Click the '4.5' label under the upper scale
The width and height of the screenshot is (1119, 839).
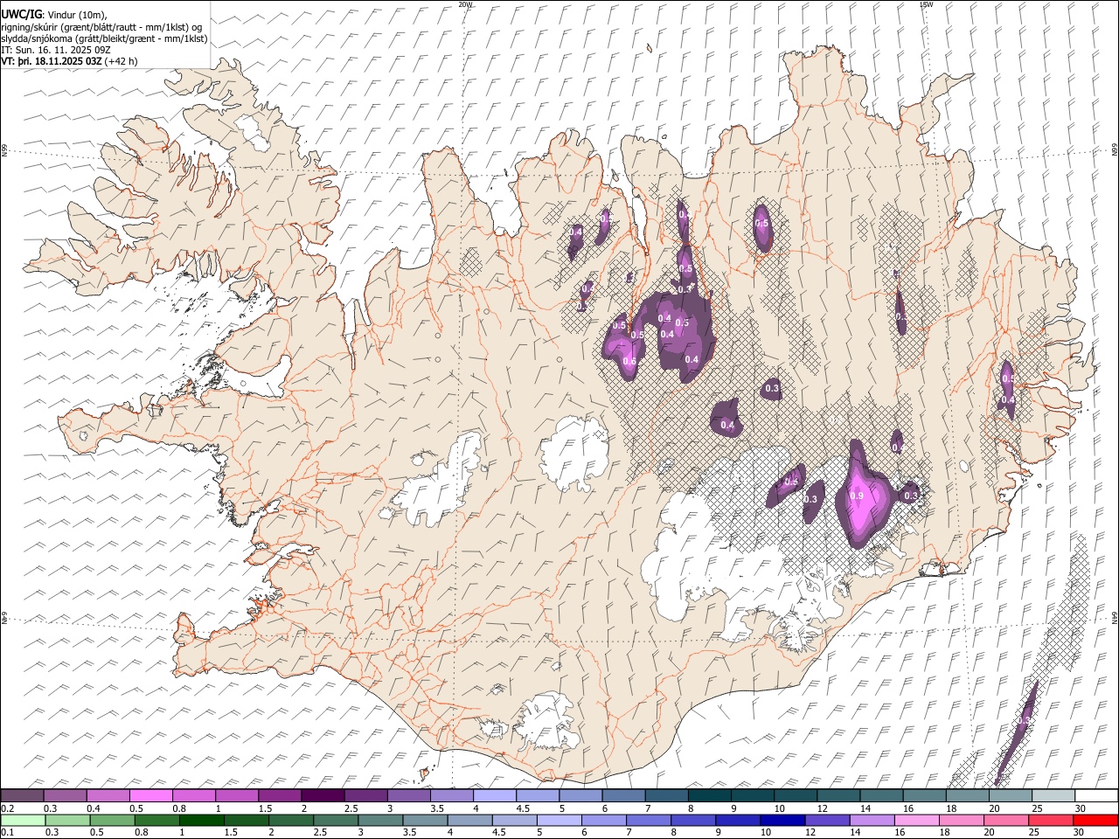point(523,808)
